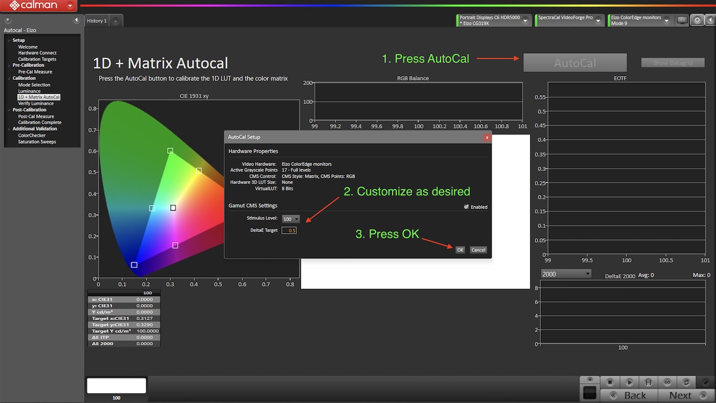This screenshot has width=716, height=403.
Task: Click the Show Datagrid button
Action: pyautogui.click(x=673, y=63)
